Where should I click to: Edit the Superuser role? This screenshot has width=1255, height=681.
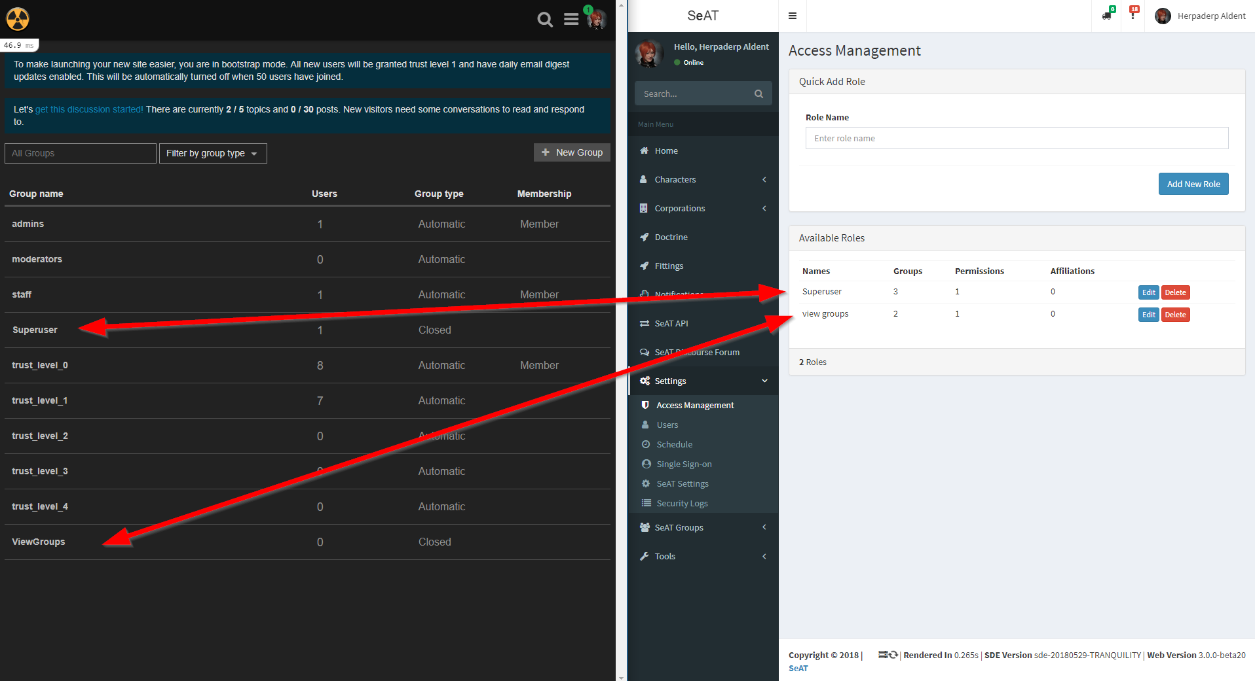1148,292
